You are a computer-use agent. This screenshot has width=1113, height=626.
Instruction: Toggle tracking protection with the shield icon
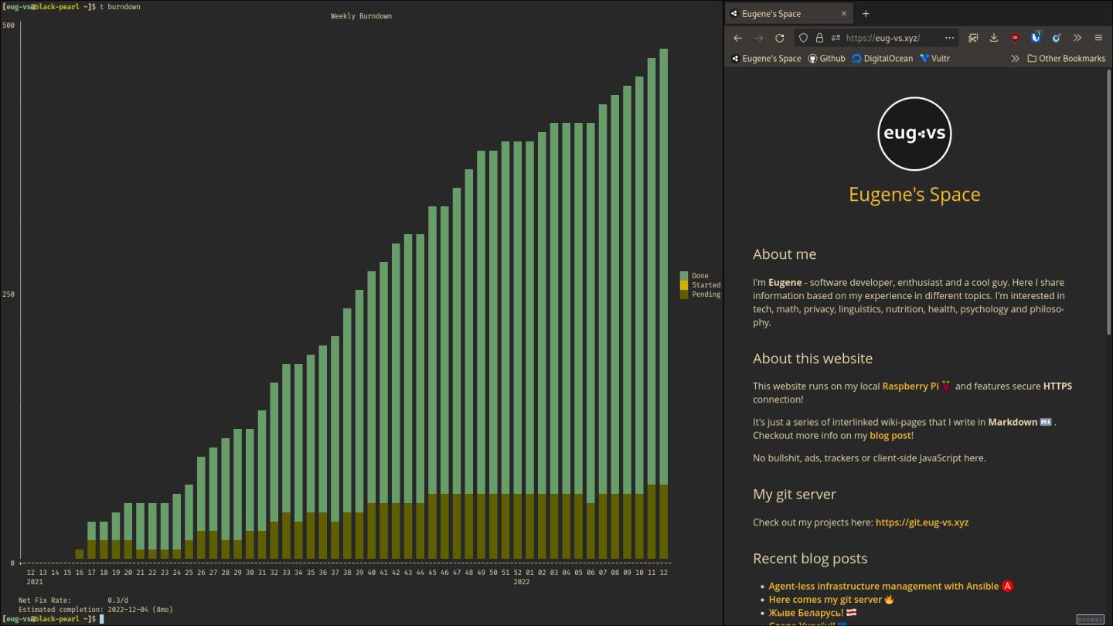tap(803, 37)
